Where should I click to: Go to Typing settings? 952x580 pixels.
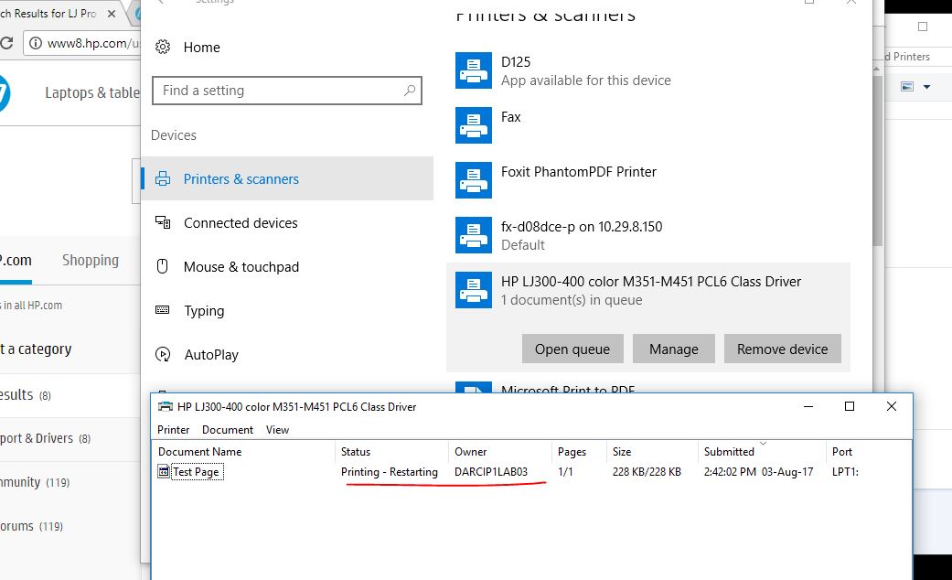[204, 311]
